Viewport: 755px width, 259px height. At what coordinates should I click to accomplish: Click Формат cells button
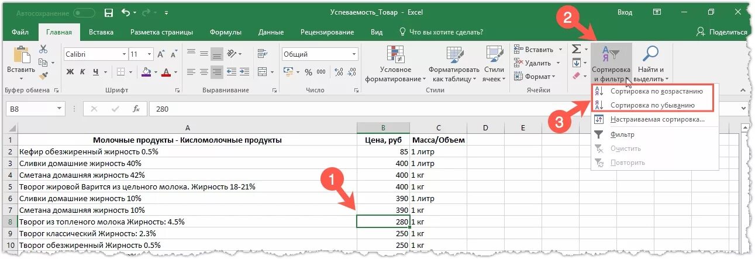[535, 76]
